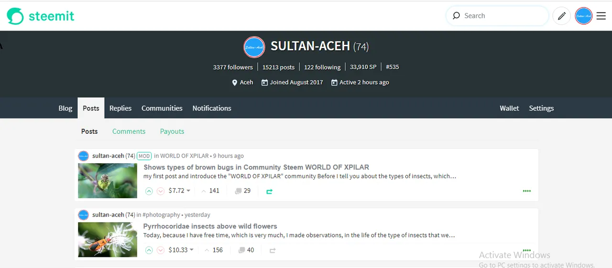Click the Steemit logo icon

[x=15, y=16]
